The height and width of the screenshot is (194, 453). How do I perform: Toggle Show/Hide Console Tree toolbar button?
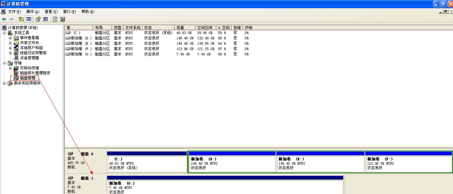(29, 19)
